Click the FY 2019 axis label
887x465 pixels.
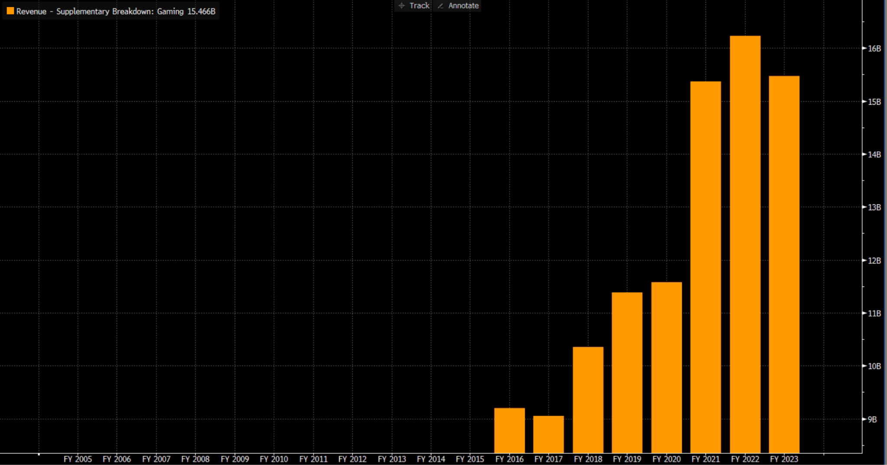pos(627,459)
